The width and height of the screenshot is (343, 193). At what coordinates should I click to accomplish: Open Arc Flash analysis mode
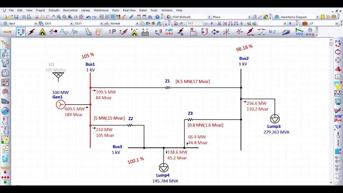coord(42,32)
